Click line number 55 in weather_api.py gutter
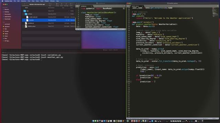This screenshot has width=220, height=123. tap(129, 82)
